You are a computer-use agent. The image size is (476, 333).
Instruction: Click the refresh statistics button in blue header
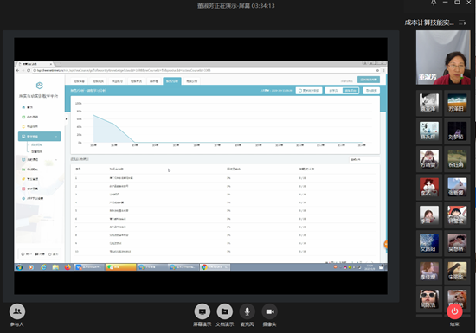(309, 91)
